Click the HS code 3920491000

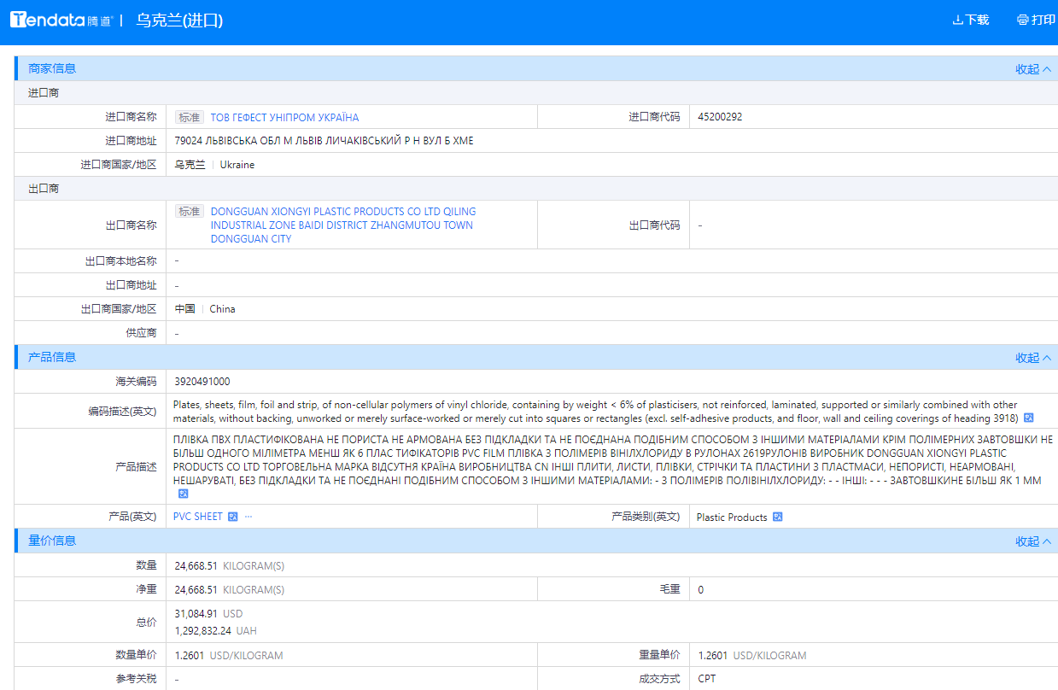(x=202, y=382)
